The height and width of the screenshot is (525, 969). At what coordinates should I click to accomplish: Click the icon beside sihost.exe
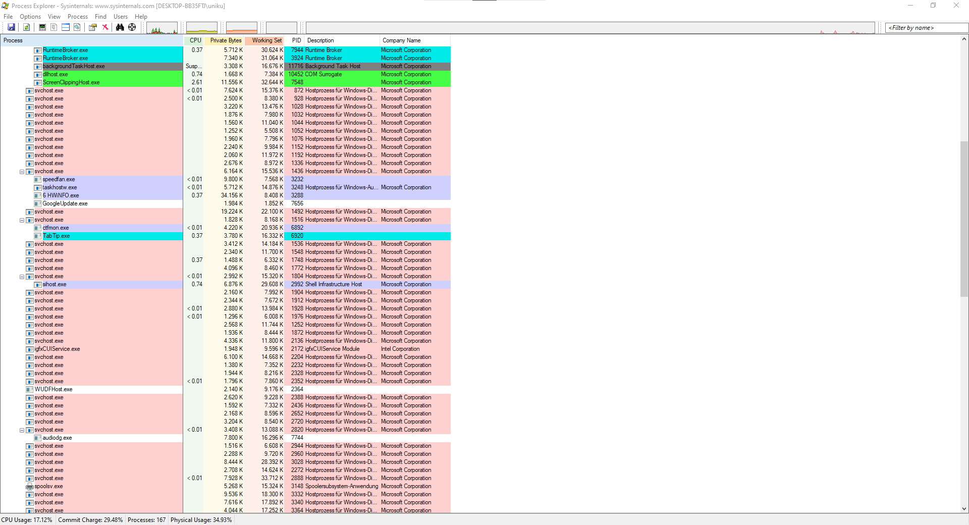(38, 285)
